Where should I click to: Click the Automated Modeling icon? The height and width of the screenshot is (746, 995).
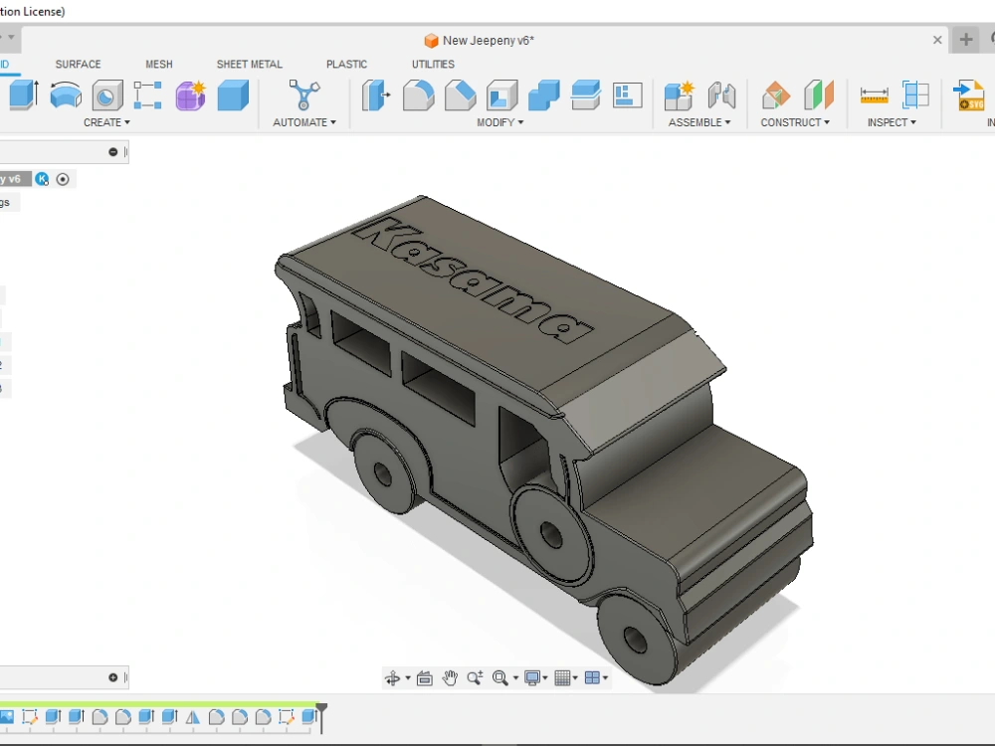303,95
